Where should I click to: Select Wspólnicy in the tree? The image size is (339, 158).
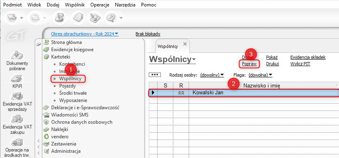coord(70,79)
